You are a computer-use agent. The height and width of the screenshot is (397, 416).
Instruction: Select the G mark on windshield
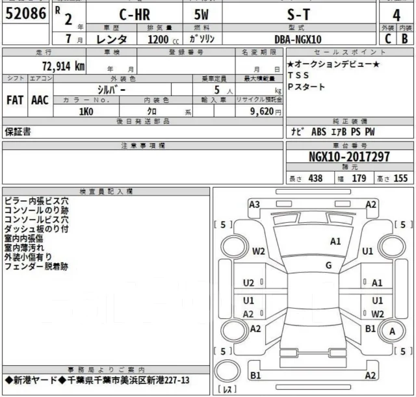[328, 265]
